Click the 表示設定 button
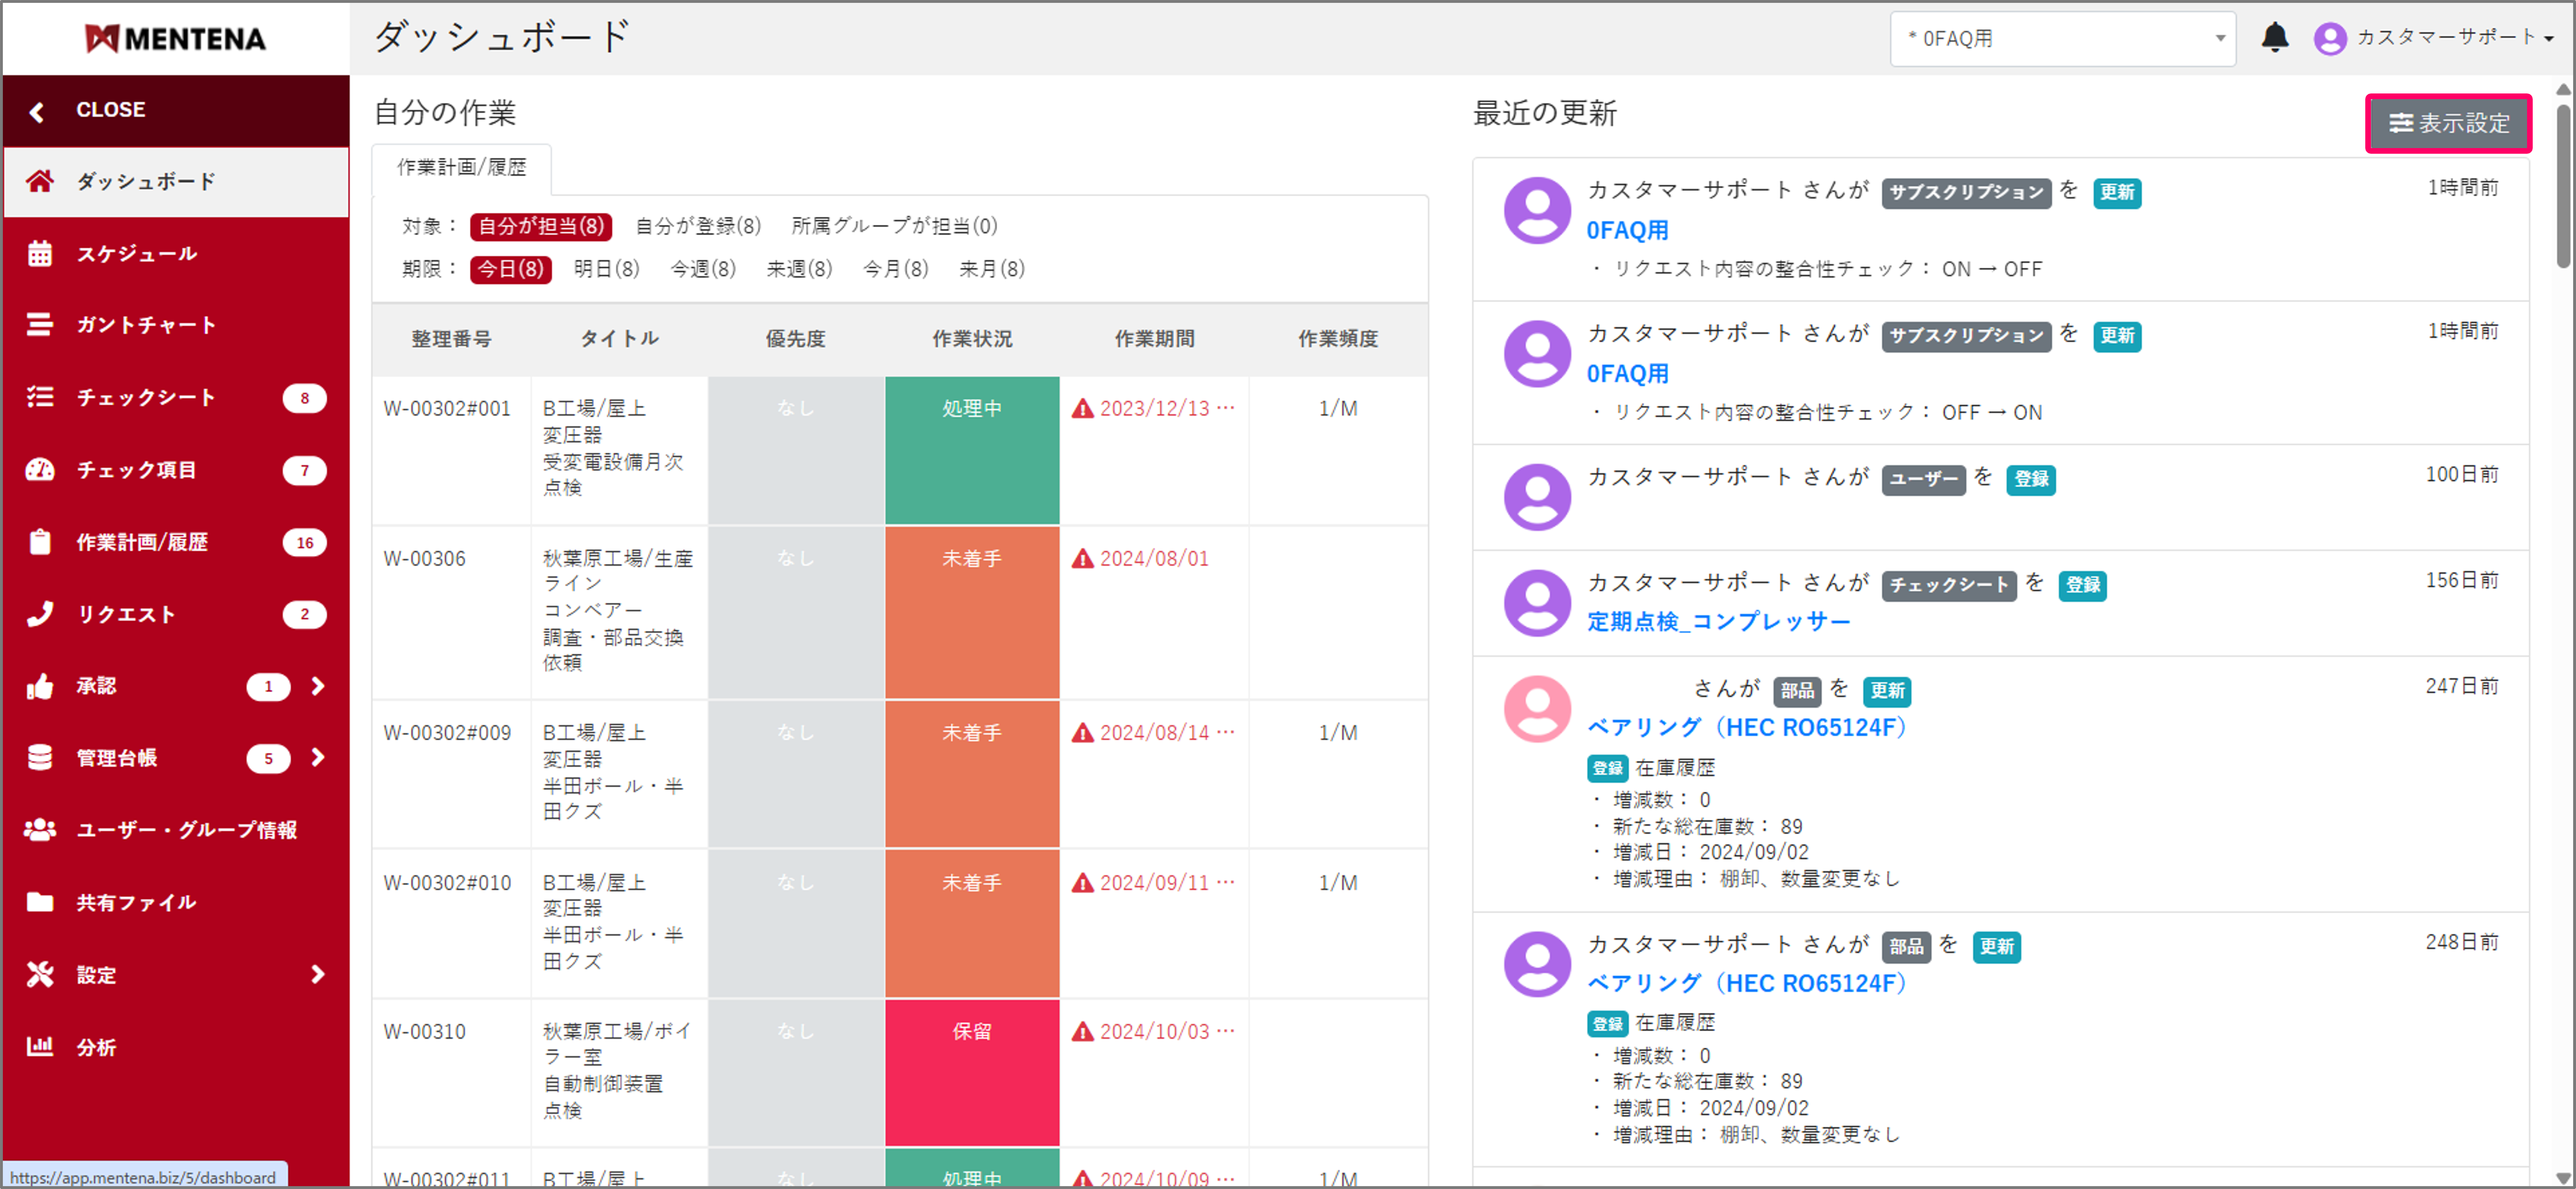Screen dimensions: 2576x1189 click(x=2448, y=123)
